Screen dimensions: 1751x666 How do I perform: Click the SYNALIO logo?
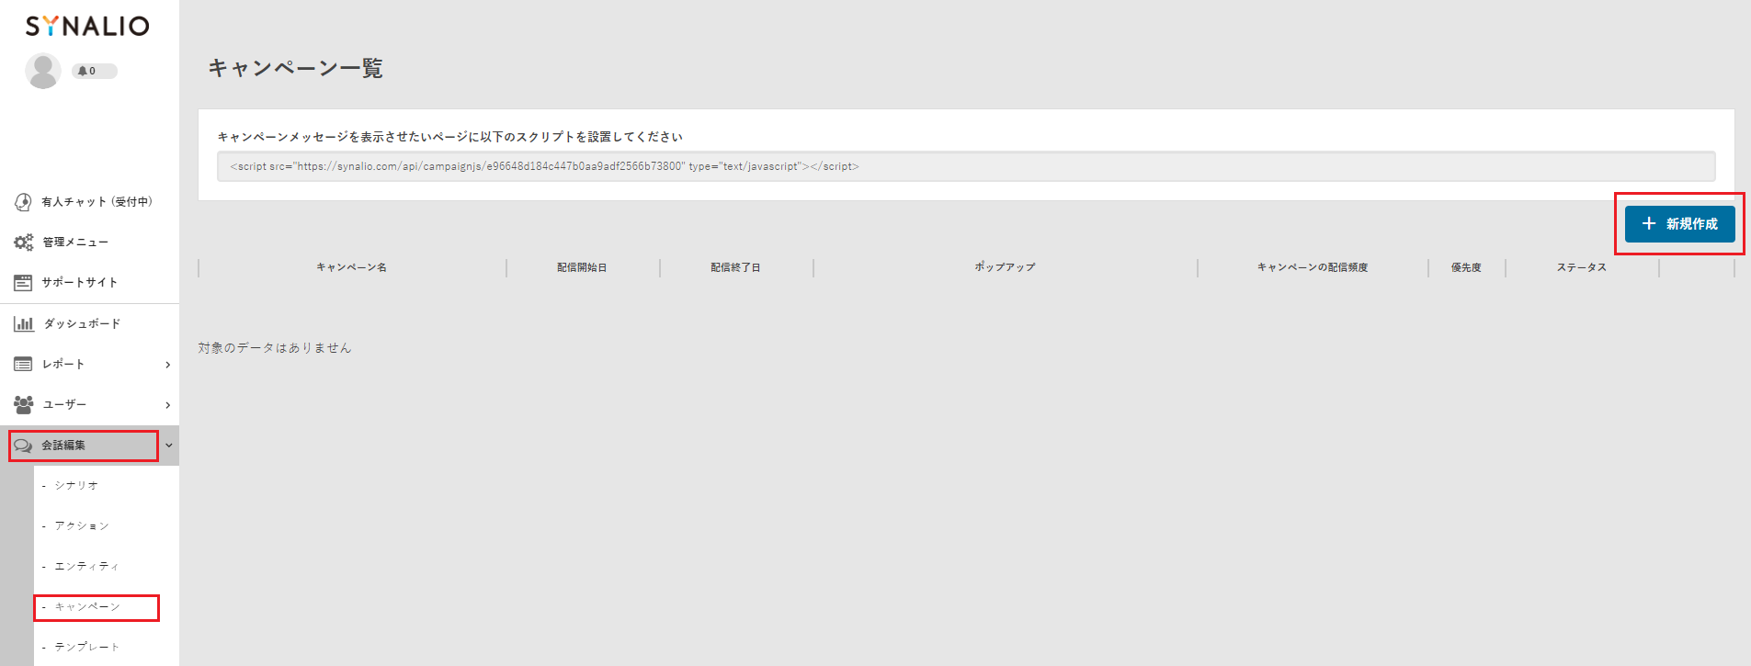point(87,26)
